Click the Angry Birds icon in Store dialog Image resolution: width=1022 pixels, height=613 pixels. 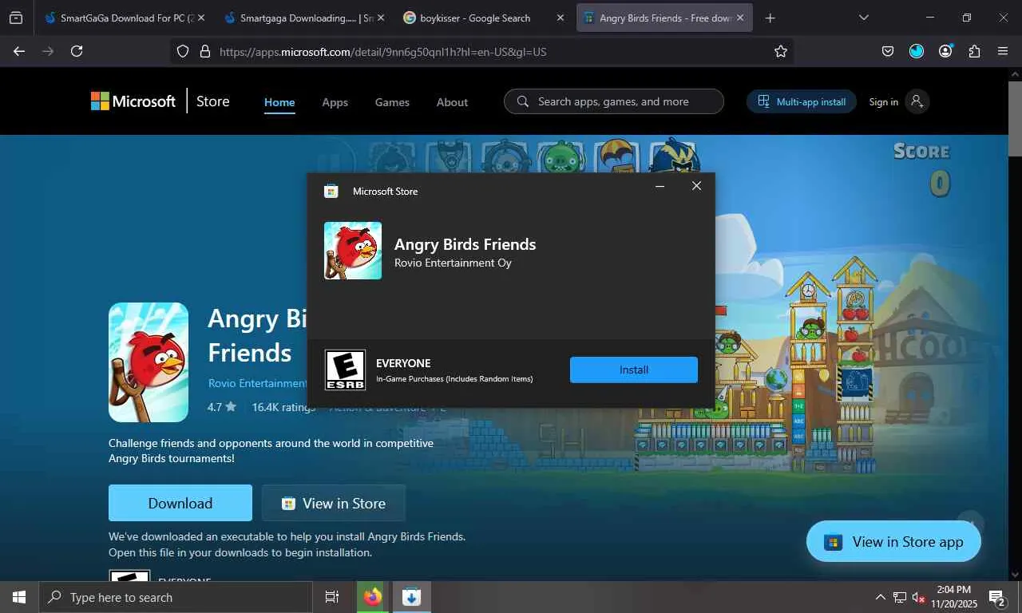click(353, 251)
